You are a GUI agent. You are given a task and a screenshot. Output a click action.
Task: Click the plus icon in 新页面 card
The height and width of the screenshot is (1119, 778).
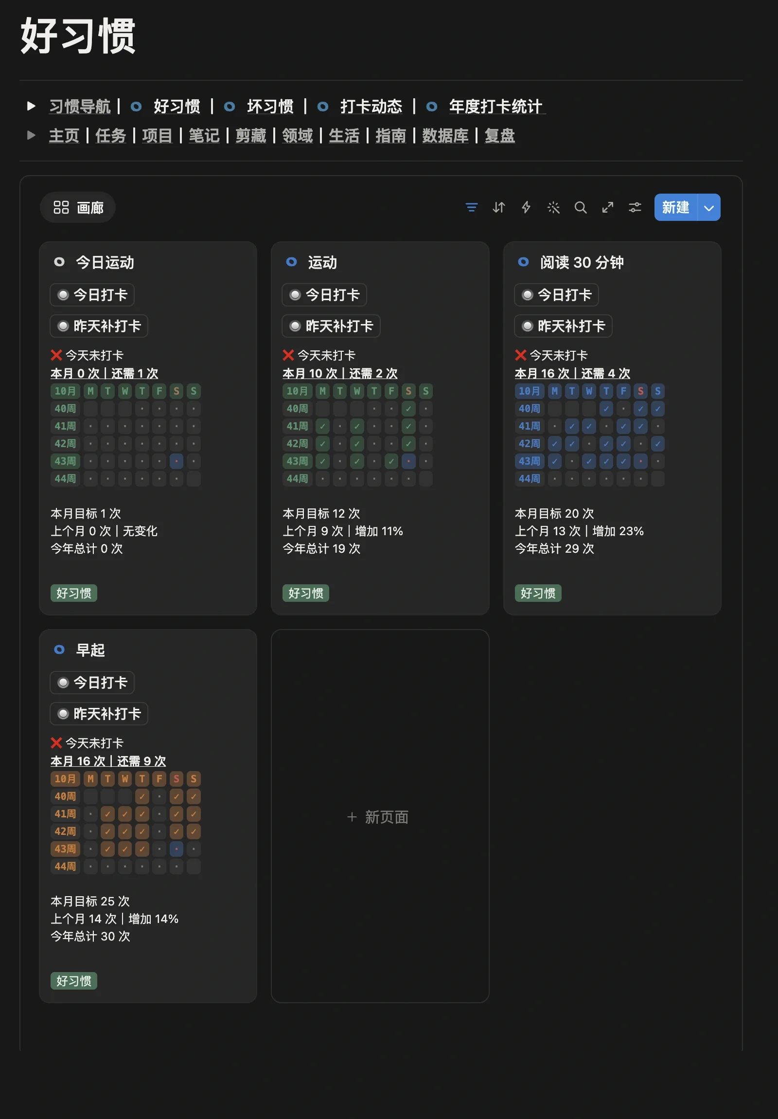pos(352,817)
